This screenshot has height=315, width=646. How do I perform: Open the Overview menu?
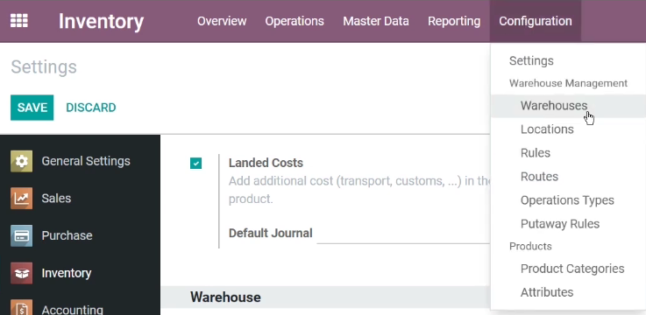point(222,21)
